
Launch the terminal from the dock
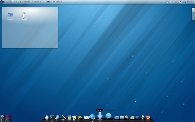(52, 118)
